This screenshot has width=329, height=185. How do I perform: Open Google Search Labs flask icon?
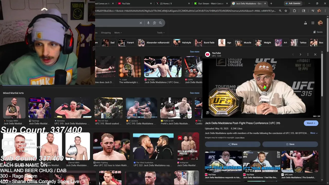pyautogui.click(x=305, y=23)
